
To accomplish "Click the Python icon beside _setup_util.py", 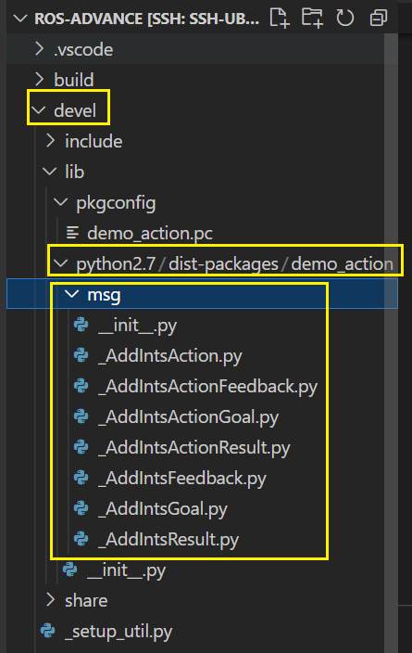I will coord(48,631).
